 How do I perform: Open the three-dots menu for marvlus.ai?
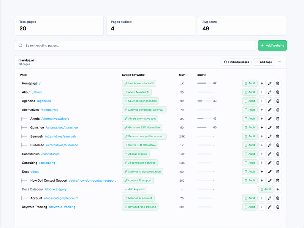click(279, 62)
